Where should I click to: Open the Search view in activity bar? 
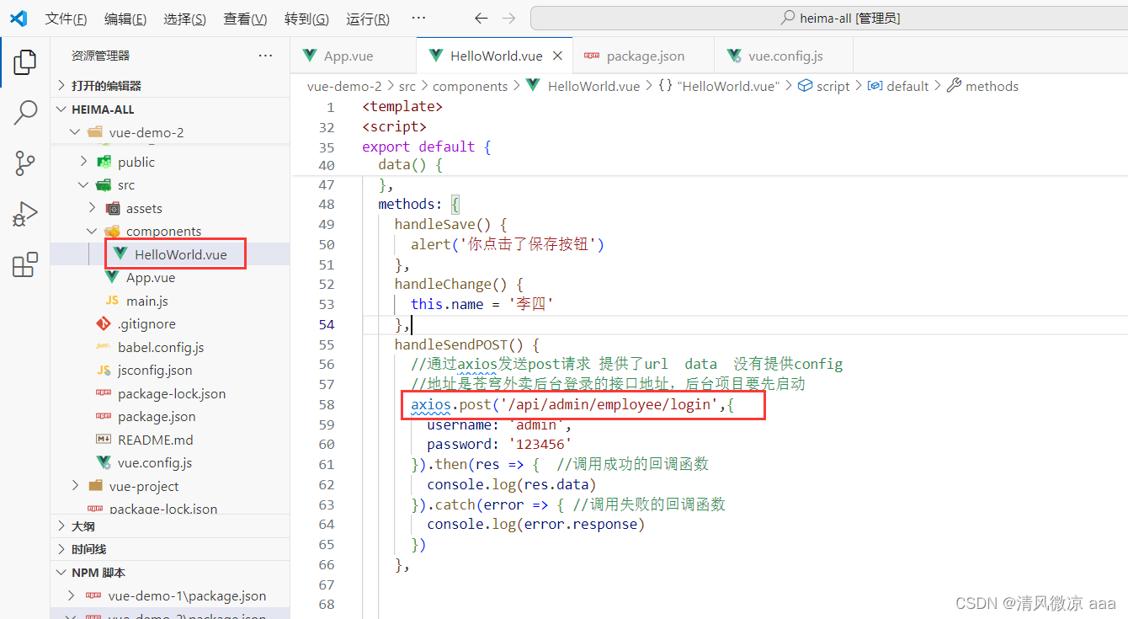(x=25, y=112)
